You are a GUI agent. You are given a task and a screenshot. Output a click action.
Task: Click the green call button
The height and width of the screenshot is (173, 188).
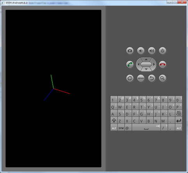(130, 64)
